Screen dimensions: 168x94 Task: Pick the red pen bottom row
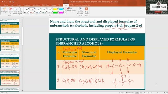click(32, 12)
